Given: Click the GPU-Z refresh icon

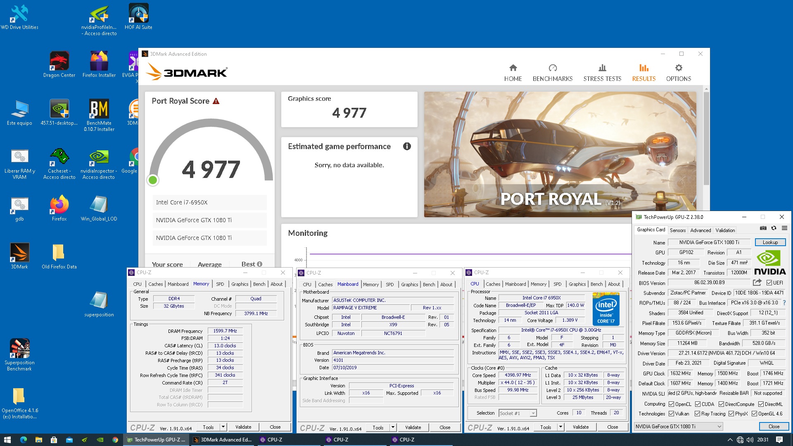Looking at the screenshot, I should pyautogui.click(x=774, y=228).
